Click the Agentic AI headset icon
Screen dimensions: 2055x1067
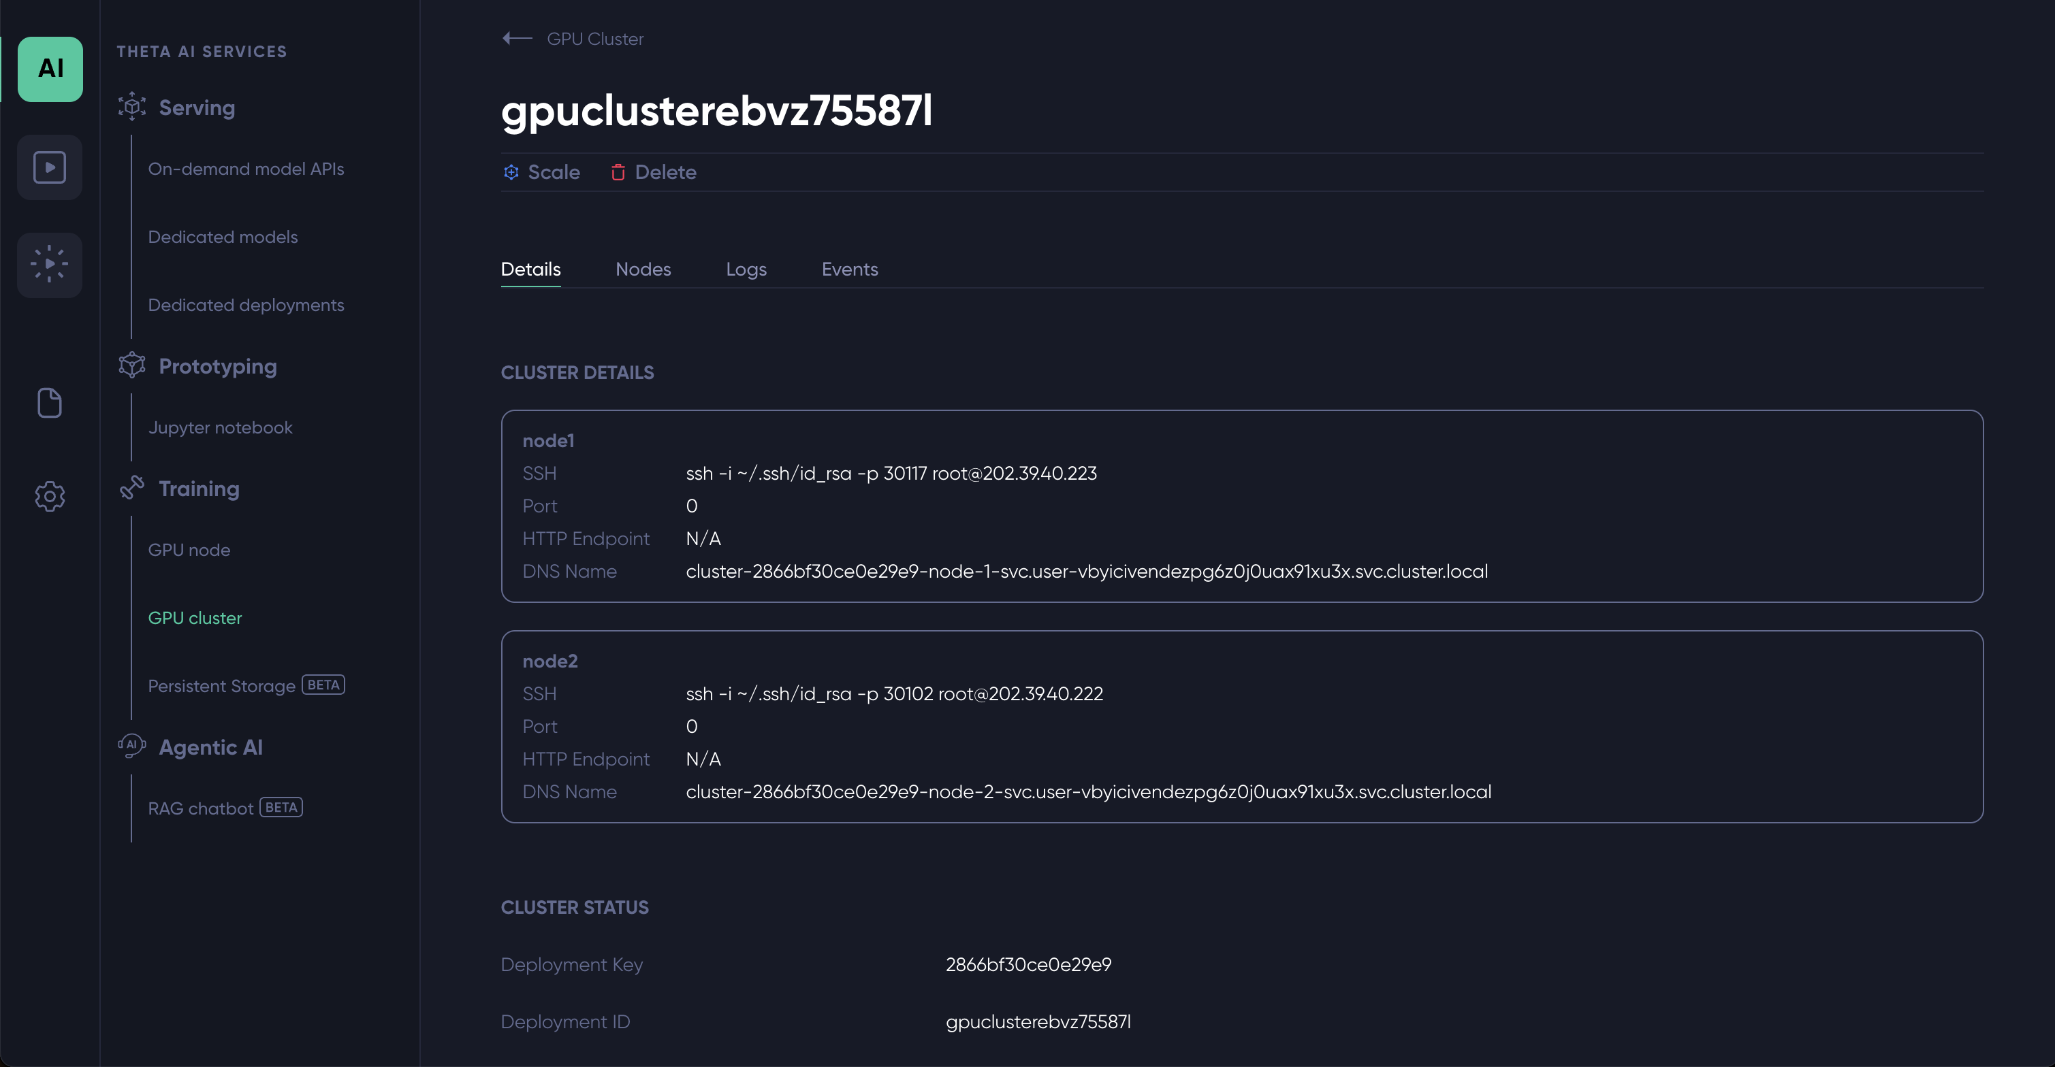131,746
